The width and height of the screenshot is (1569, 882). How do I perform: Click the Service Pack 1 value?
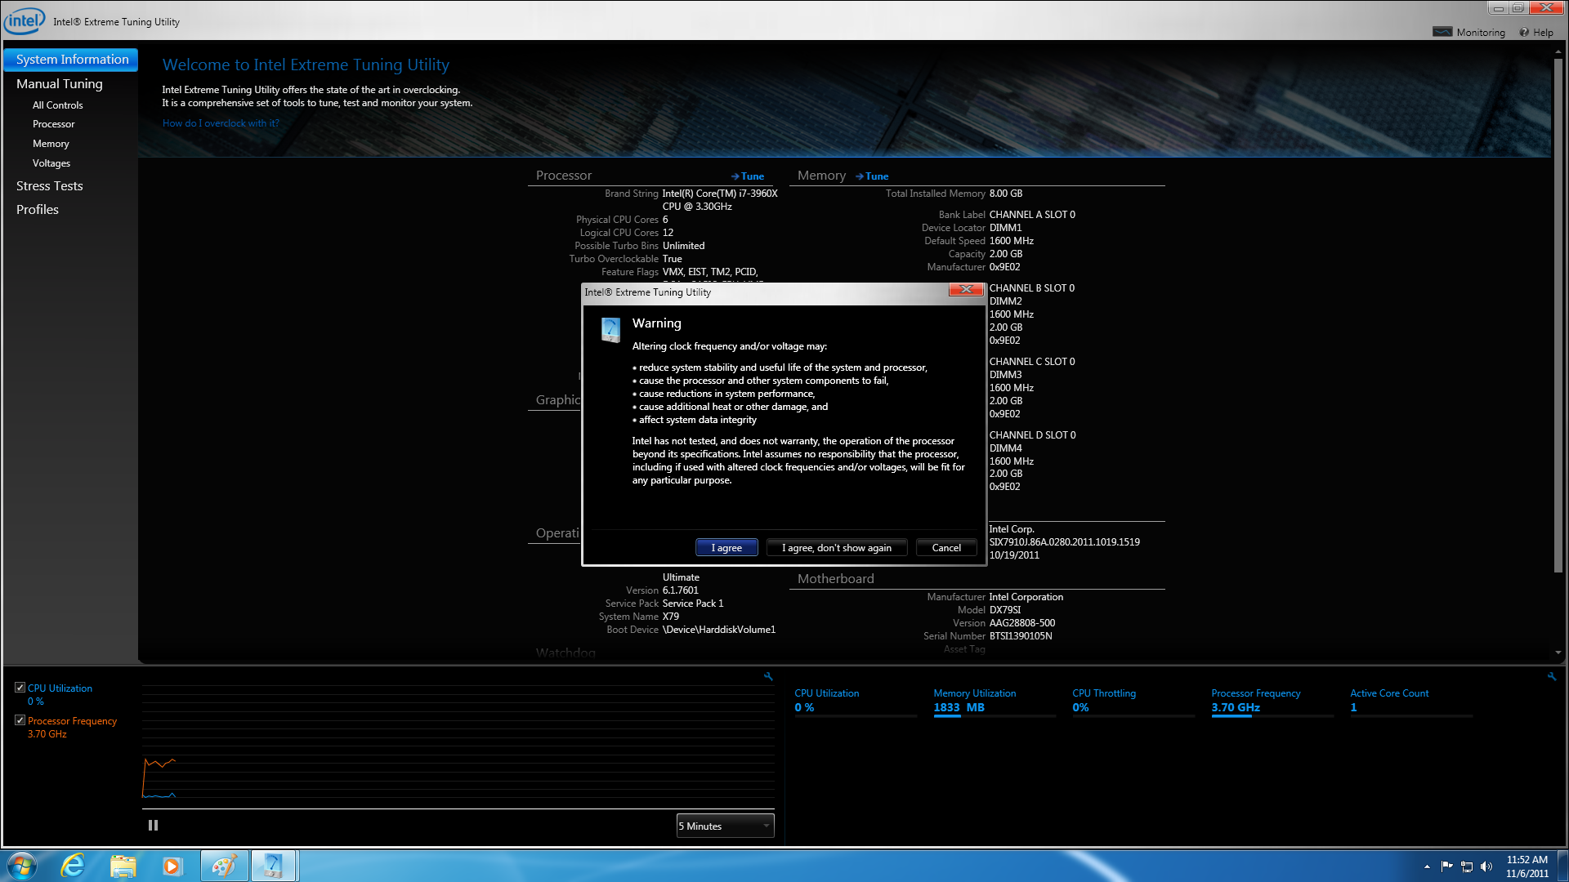click(x=693, y=604)
